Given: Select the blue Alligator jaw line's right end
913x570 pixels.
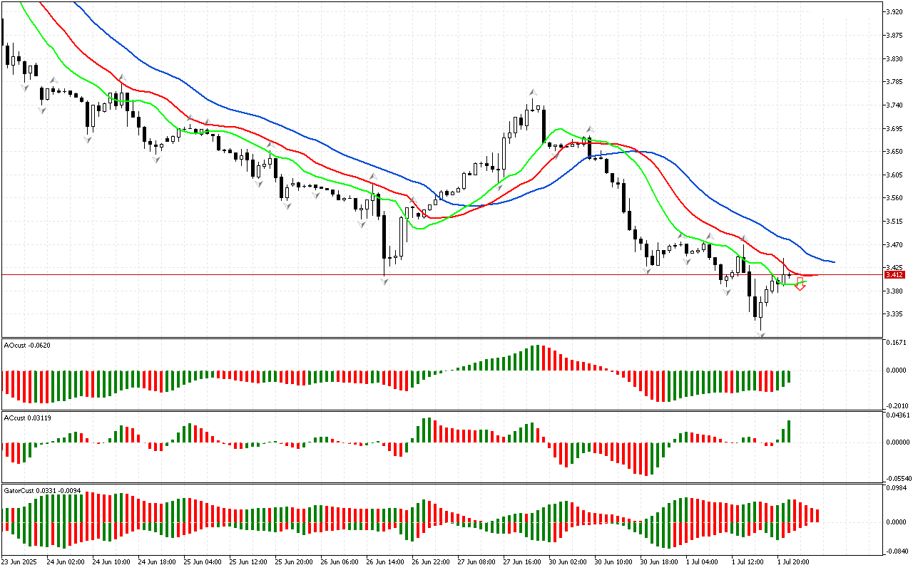Looking at the screenshot, I should pos(832,261).
